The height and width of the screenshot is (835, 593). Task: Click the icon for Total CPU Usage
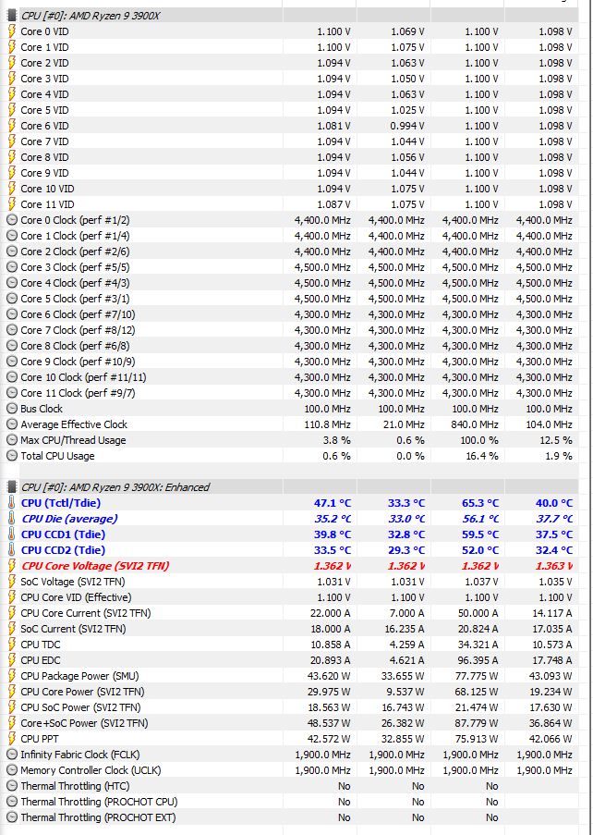(12, 456)
